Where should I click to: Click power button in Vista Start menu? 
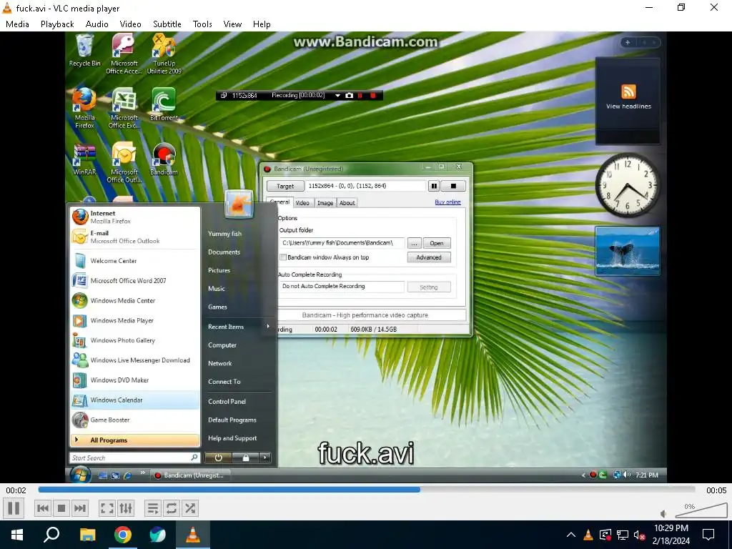click(218, 457)
